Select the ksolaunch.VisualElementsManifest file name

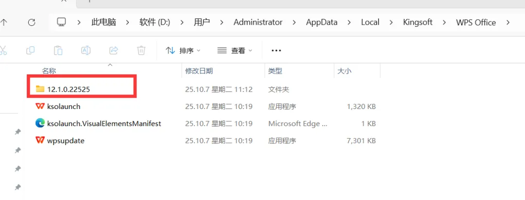click(x=104, y=124)
